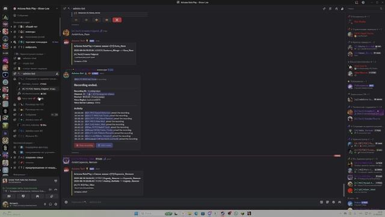Open soundboard in voice panel

[52, 196]
